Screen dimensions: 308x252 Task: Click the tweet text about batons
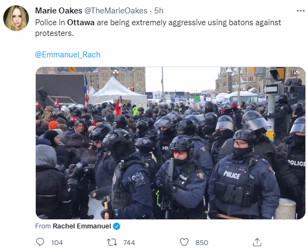pos(158,28)
